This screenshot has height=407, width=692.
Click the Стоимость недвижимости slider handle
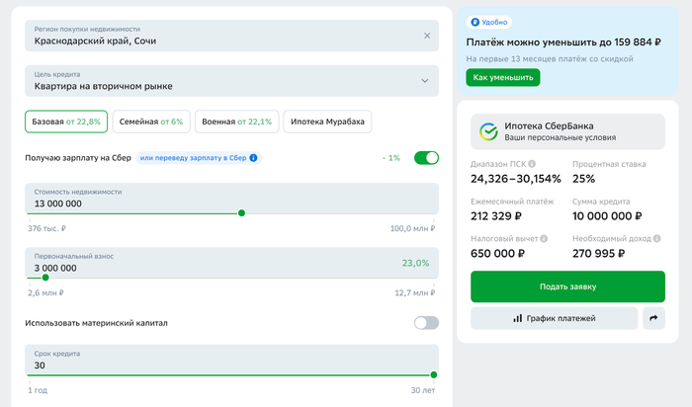[241, 212]
